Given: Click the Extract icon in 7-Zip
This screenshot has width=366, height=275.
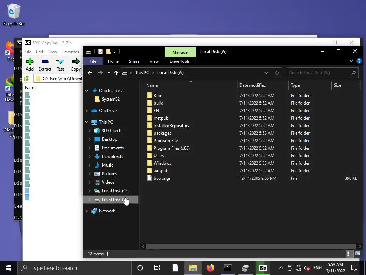Looking at the screenshot, I should tap(45, 64).
